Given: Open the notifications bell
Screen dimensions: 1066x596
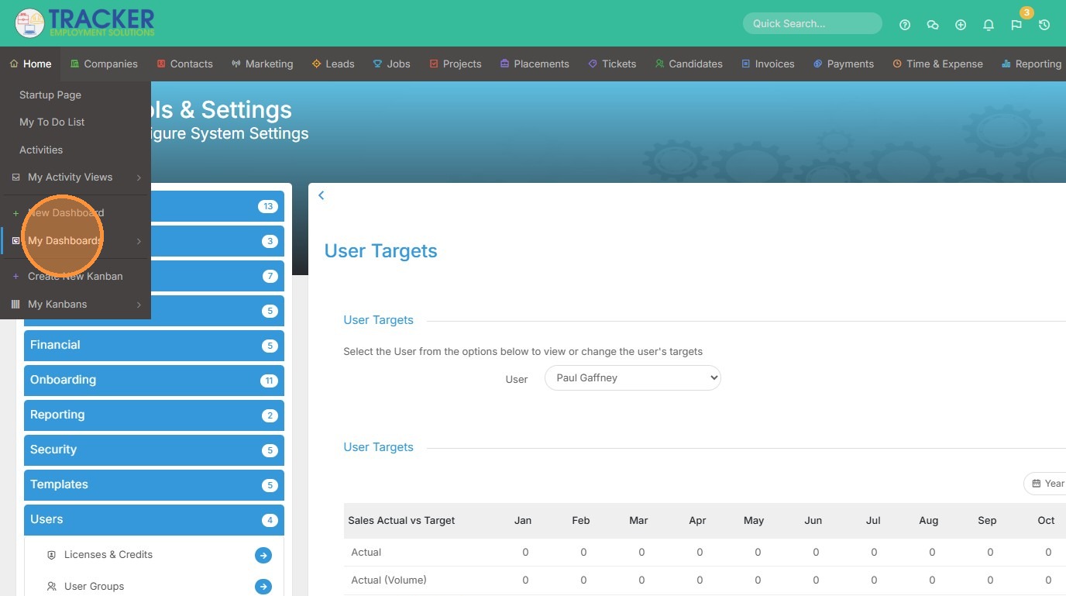Looking at the screenshot, I should click(989, 25).
